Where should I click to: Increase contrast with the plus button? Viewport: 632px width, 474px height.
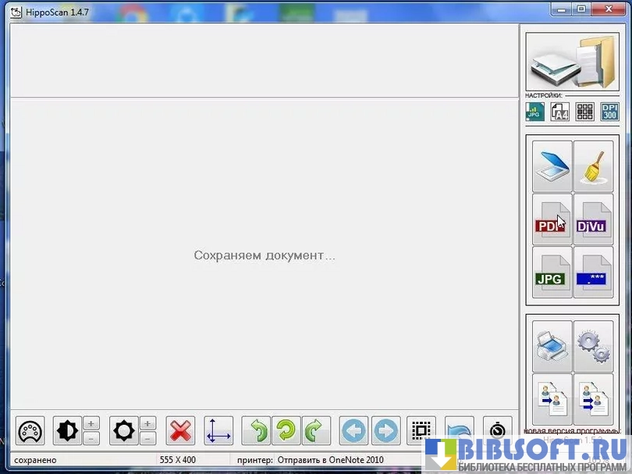pyautogui.click(x=91, y=423)
